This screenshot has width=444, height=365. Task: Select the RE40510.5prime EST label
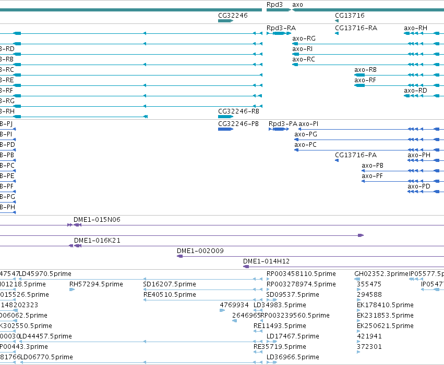pos(170,295)
